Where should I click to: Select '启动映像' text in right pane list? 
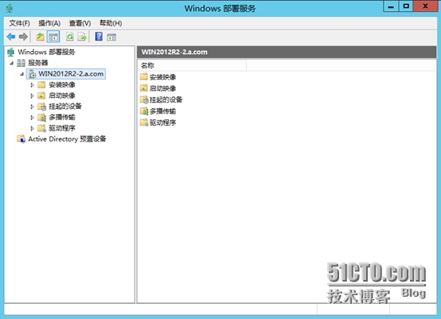[x=162, y=88]
